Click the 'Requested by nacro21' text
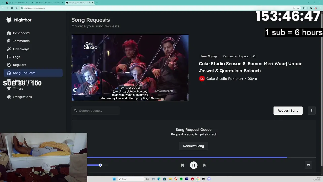 coord(239,56)
